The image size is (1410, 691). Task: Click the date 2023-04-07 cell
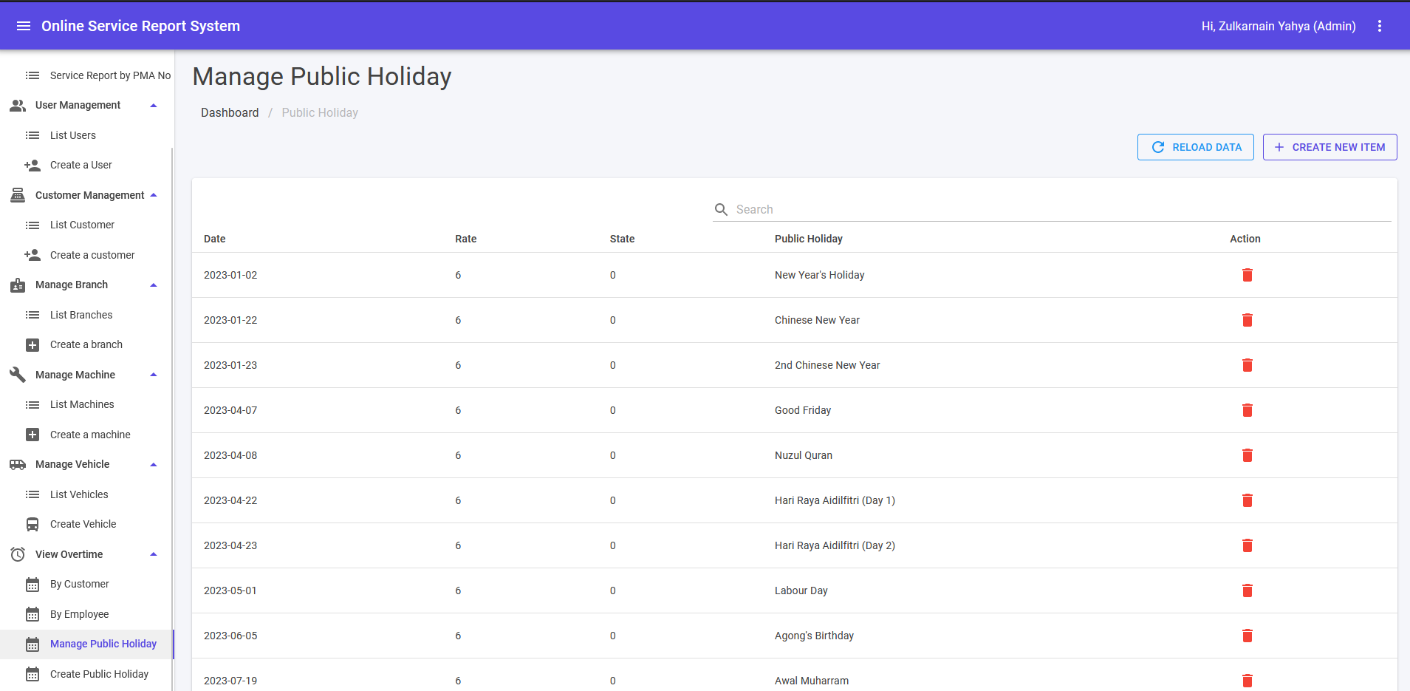pos(230,410)
